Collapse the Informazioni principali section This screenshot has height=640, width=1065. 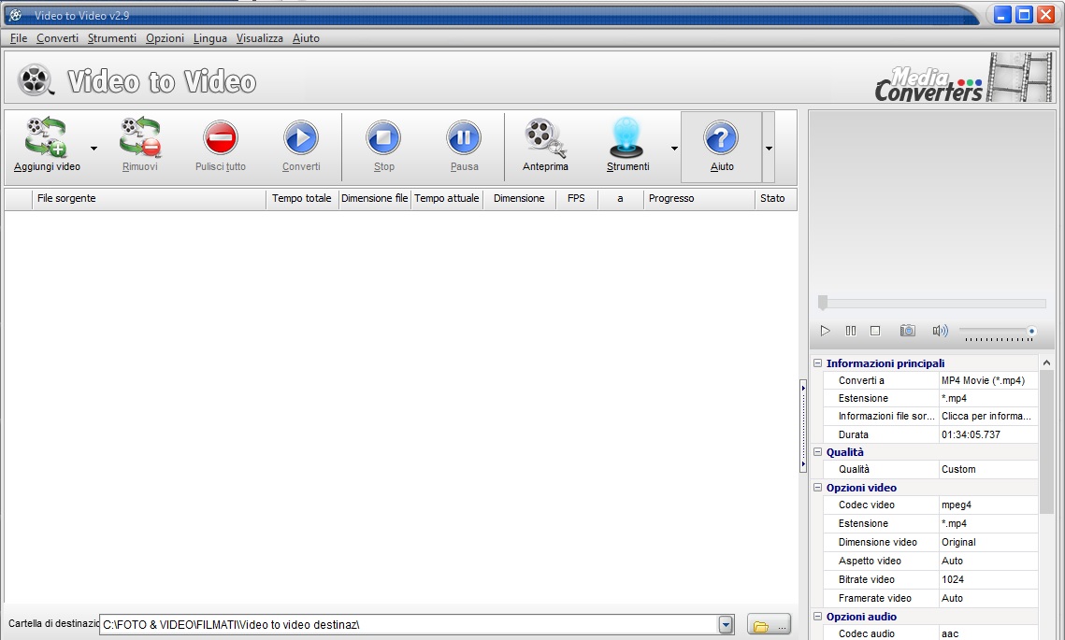coord(818,363)
